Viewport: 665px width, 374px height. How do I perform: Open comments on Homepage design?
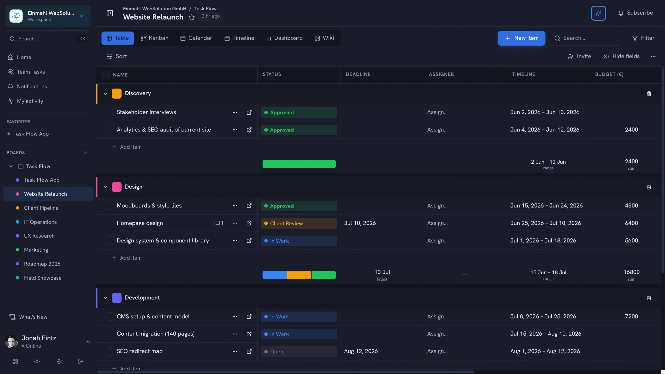[x=219, y=223]
